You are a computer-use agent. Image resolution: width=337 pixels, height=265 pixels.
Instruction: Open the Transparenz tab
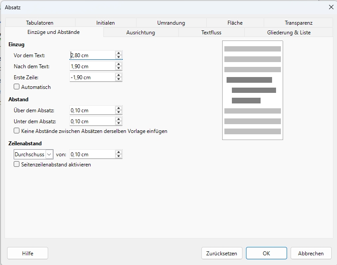tap(299, 23)
